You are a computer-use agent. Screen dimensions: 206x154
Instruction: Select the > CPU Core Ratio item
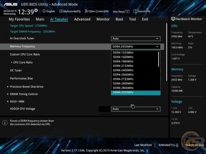tap(22, 63)
